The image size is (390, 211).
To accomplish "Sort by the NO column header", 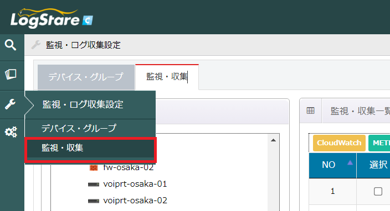I will [332, 165].
